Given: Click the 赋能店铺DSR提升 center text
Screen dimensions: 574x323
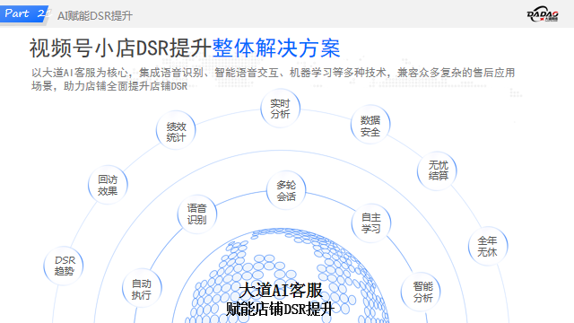Looking at the screenshot, I should click(280, 309).
